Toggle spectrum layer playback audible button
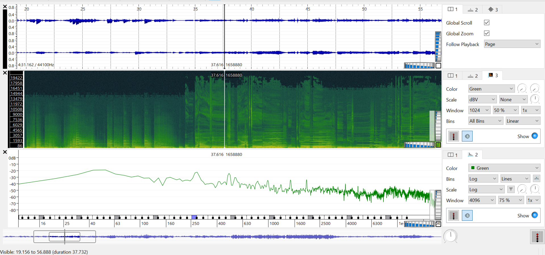Screen dimensions: 545x255 (x=467, y=216)
